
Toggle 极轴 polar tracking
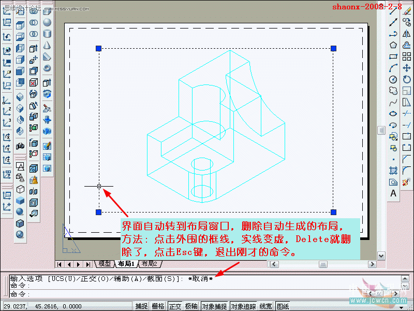point(191,306)
